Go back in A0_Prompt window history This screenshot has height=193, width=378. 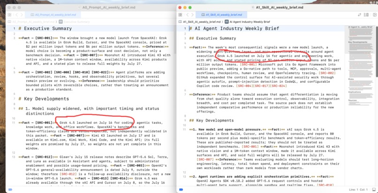point(16,15)
